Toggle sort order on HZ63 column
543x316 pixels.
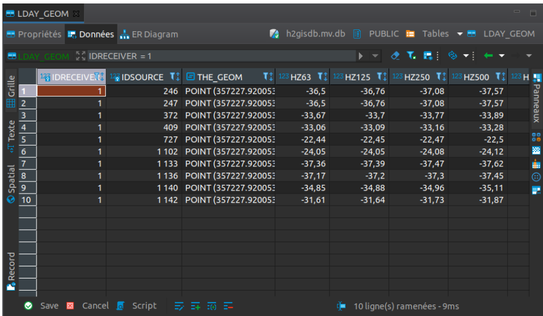click(x=325, y=76)
